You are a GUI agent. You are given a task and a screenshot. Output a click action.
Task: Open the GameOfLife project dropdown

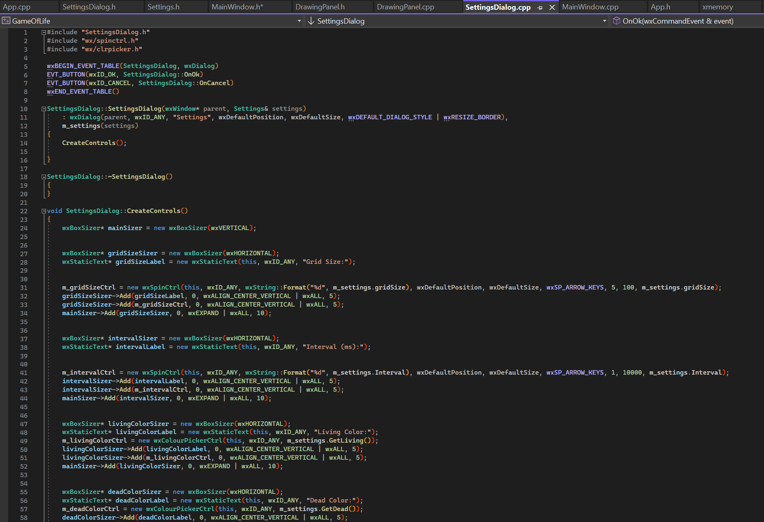point(299,21)
